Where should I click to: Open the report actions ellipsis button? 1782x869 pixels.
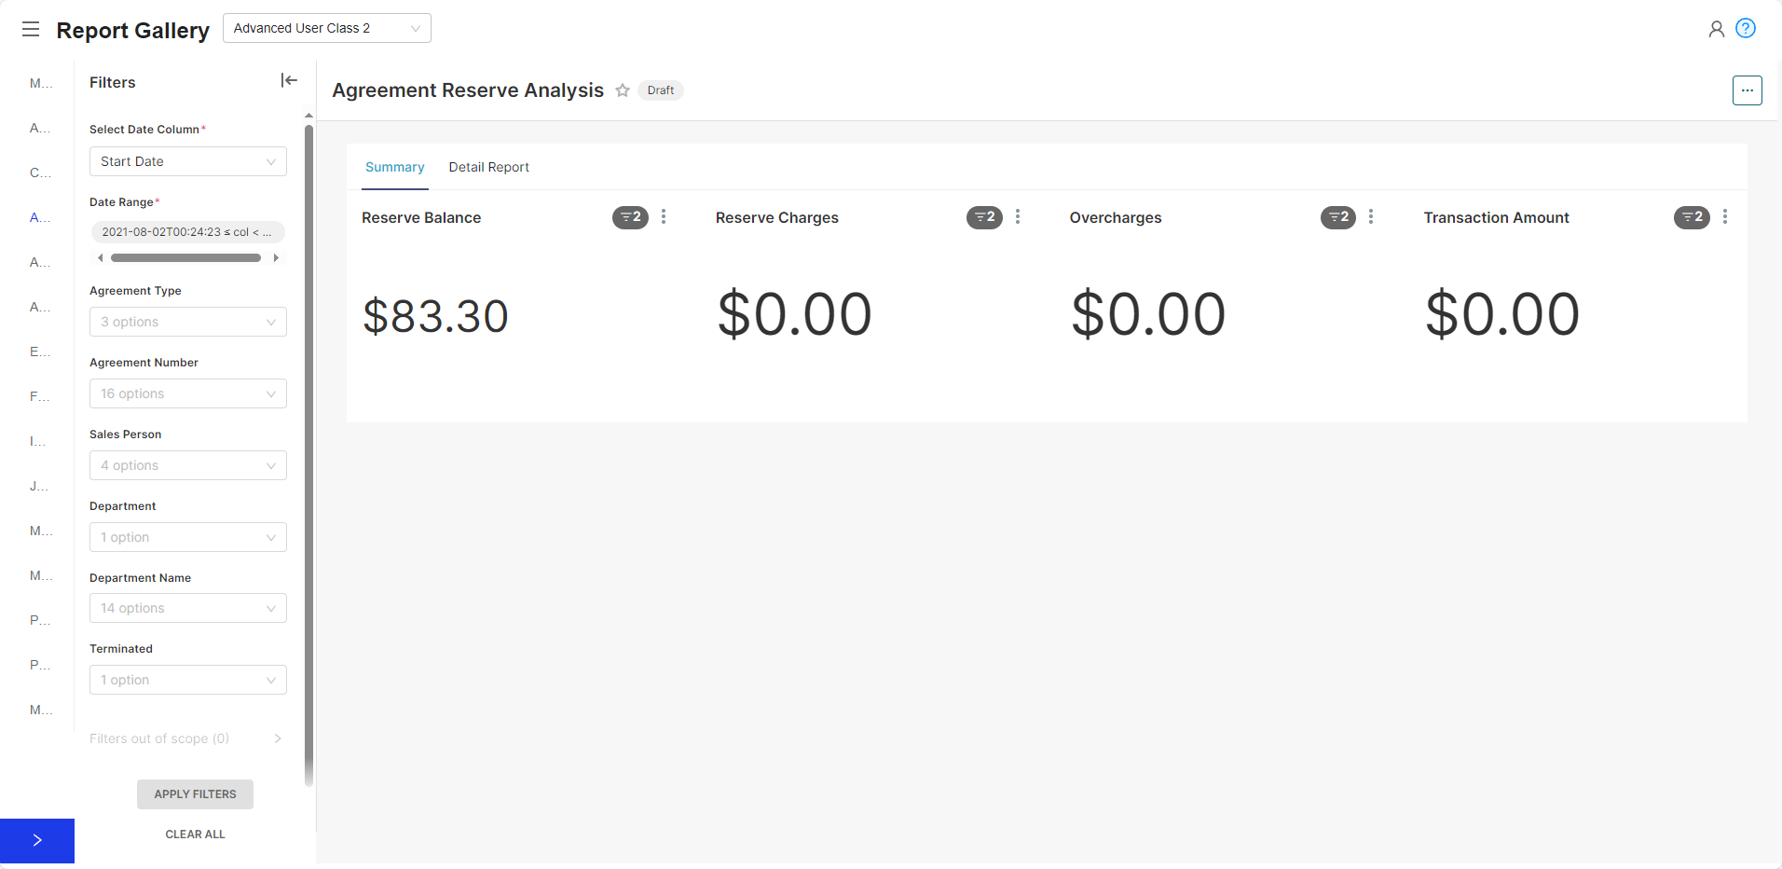tap(1747, 90)
